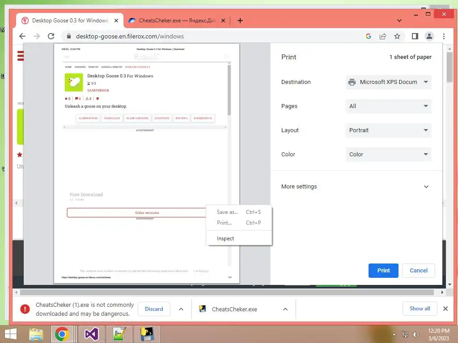Expand options for CheatsCheker.exe download

(285, 309)
